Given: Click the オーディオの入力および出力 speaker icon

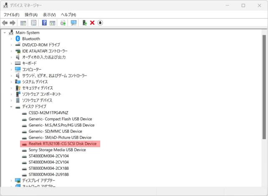Looking at the screenshot, I should (x=18, y=57).
